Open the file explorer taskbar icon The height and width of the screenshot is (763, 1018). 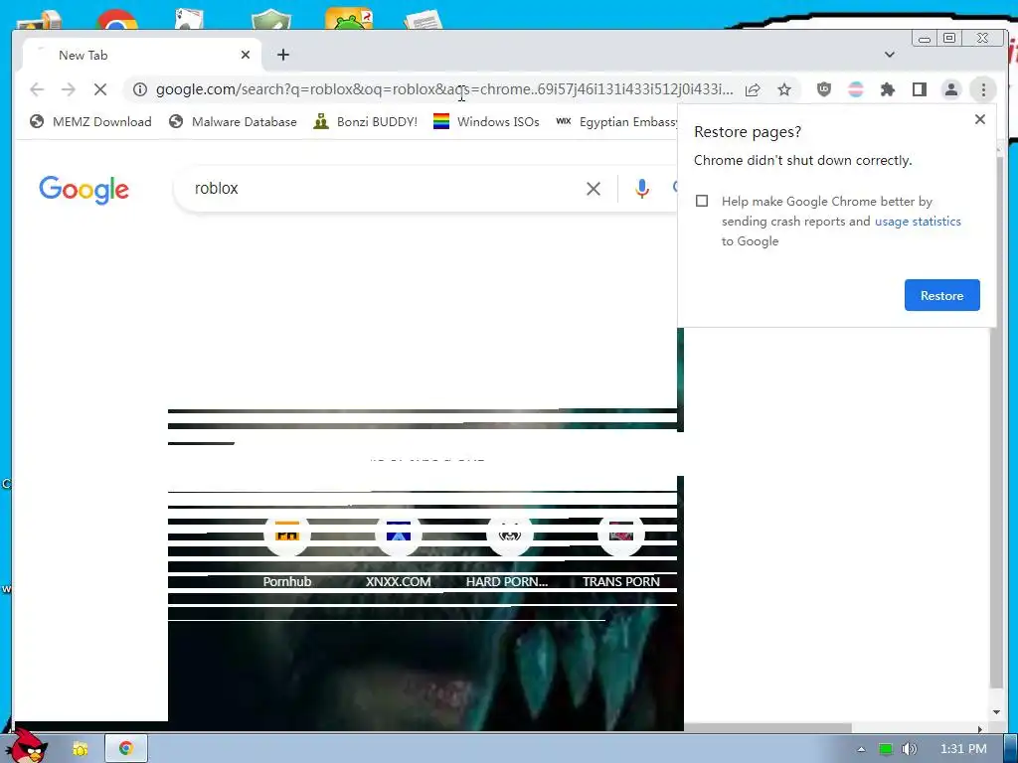pyautogui.click(x=81, y=749)
